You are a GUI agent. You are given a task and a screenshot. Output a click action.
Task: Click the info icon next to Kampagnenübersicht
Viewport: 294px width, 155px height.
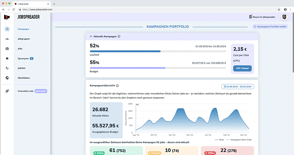coord(117,86)
